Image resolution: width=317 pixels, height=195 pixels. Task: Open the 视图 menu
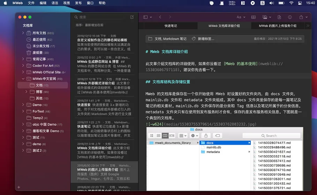[67, 3]
